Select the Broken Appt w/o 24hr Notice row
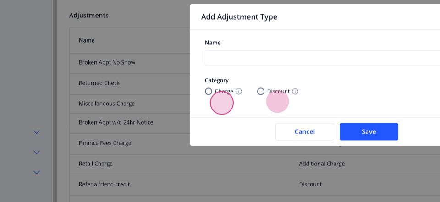The height and width of the screenshot is (202, 440). coord(130,123)
